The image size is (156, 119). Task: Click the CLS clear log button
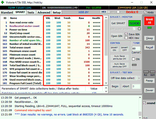[145, 118]
